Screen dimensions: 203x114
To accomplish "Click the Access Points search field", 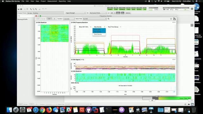I will (x=26, y=16).
